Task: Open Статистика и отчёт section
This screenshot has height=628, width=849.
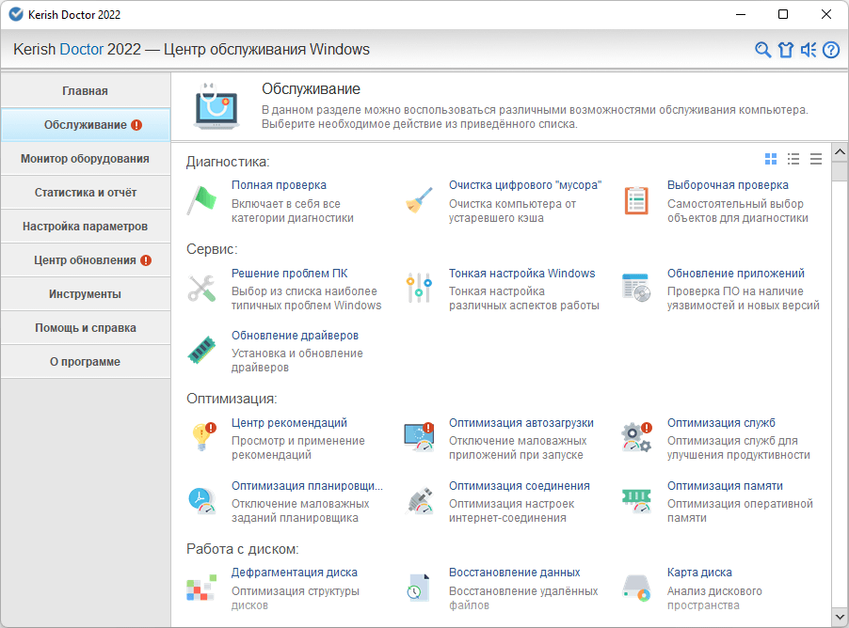Action: 86,193
